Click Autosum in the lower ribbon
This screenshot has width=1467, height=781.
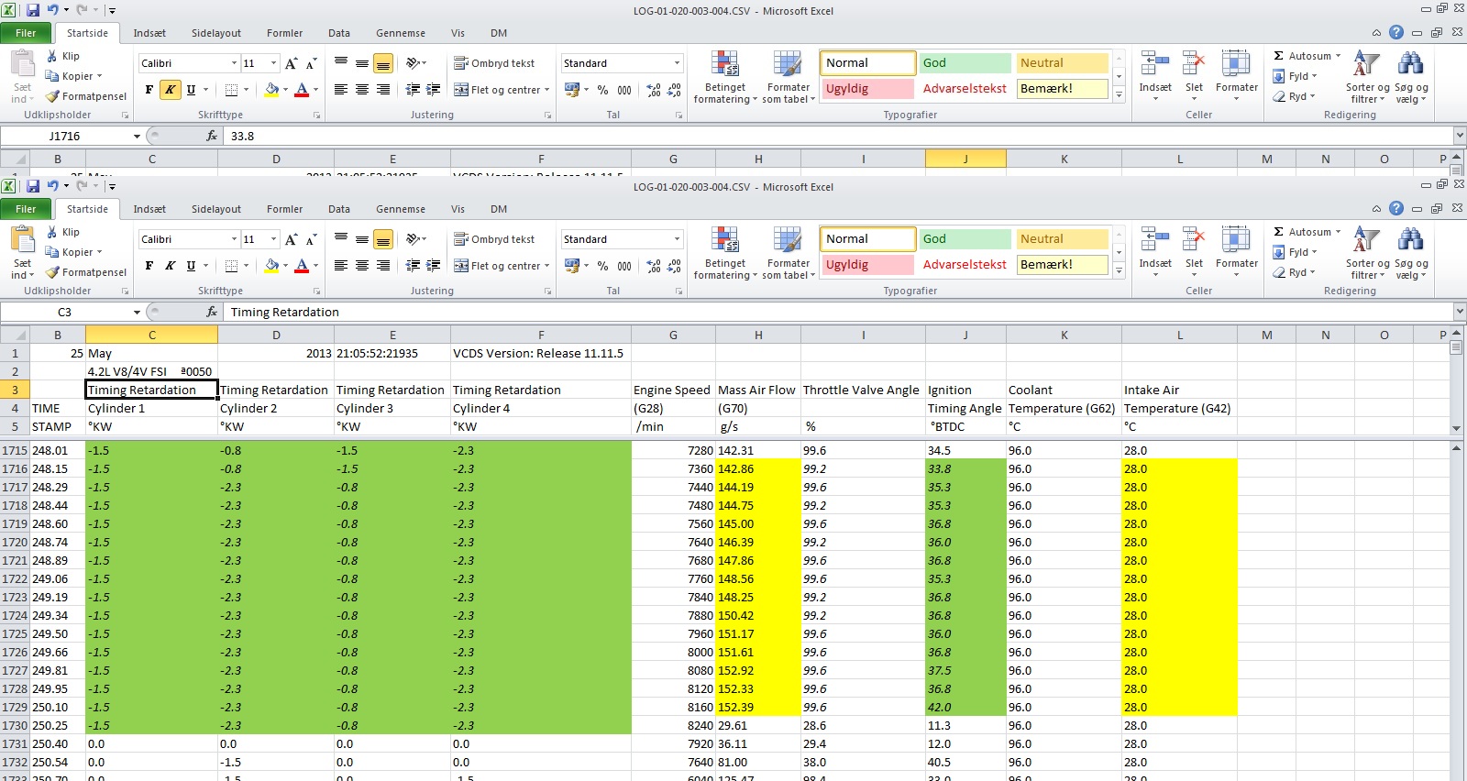tap(1307, 232)
